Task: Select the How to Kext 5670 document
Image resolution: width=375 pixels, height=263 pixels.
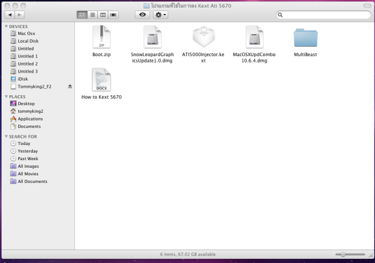Action: (x=101, y=80)
